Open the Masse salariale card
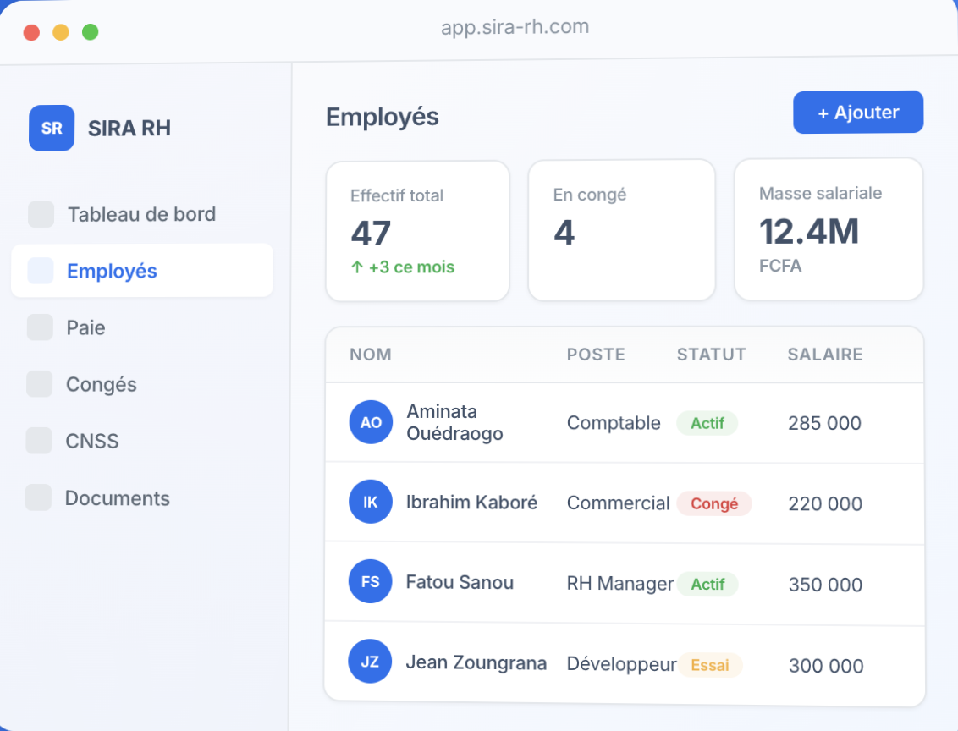This screenshot has height=731, width=958. [x=828, y=229]
